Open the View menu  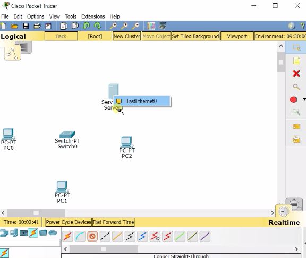[54, 16]
